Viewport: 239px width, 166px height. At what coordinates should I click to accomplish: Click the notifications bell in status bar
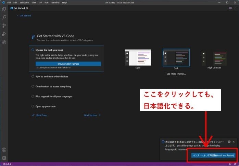pyautogui.click(x=235, y=164)
